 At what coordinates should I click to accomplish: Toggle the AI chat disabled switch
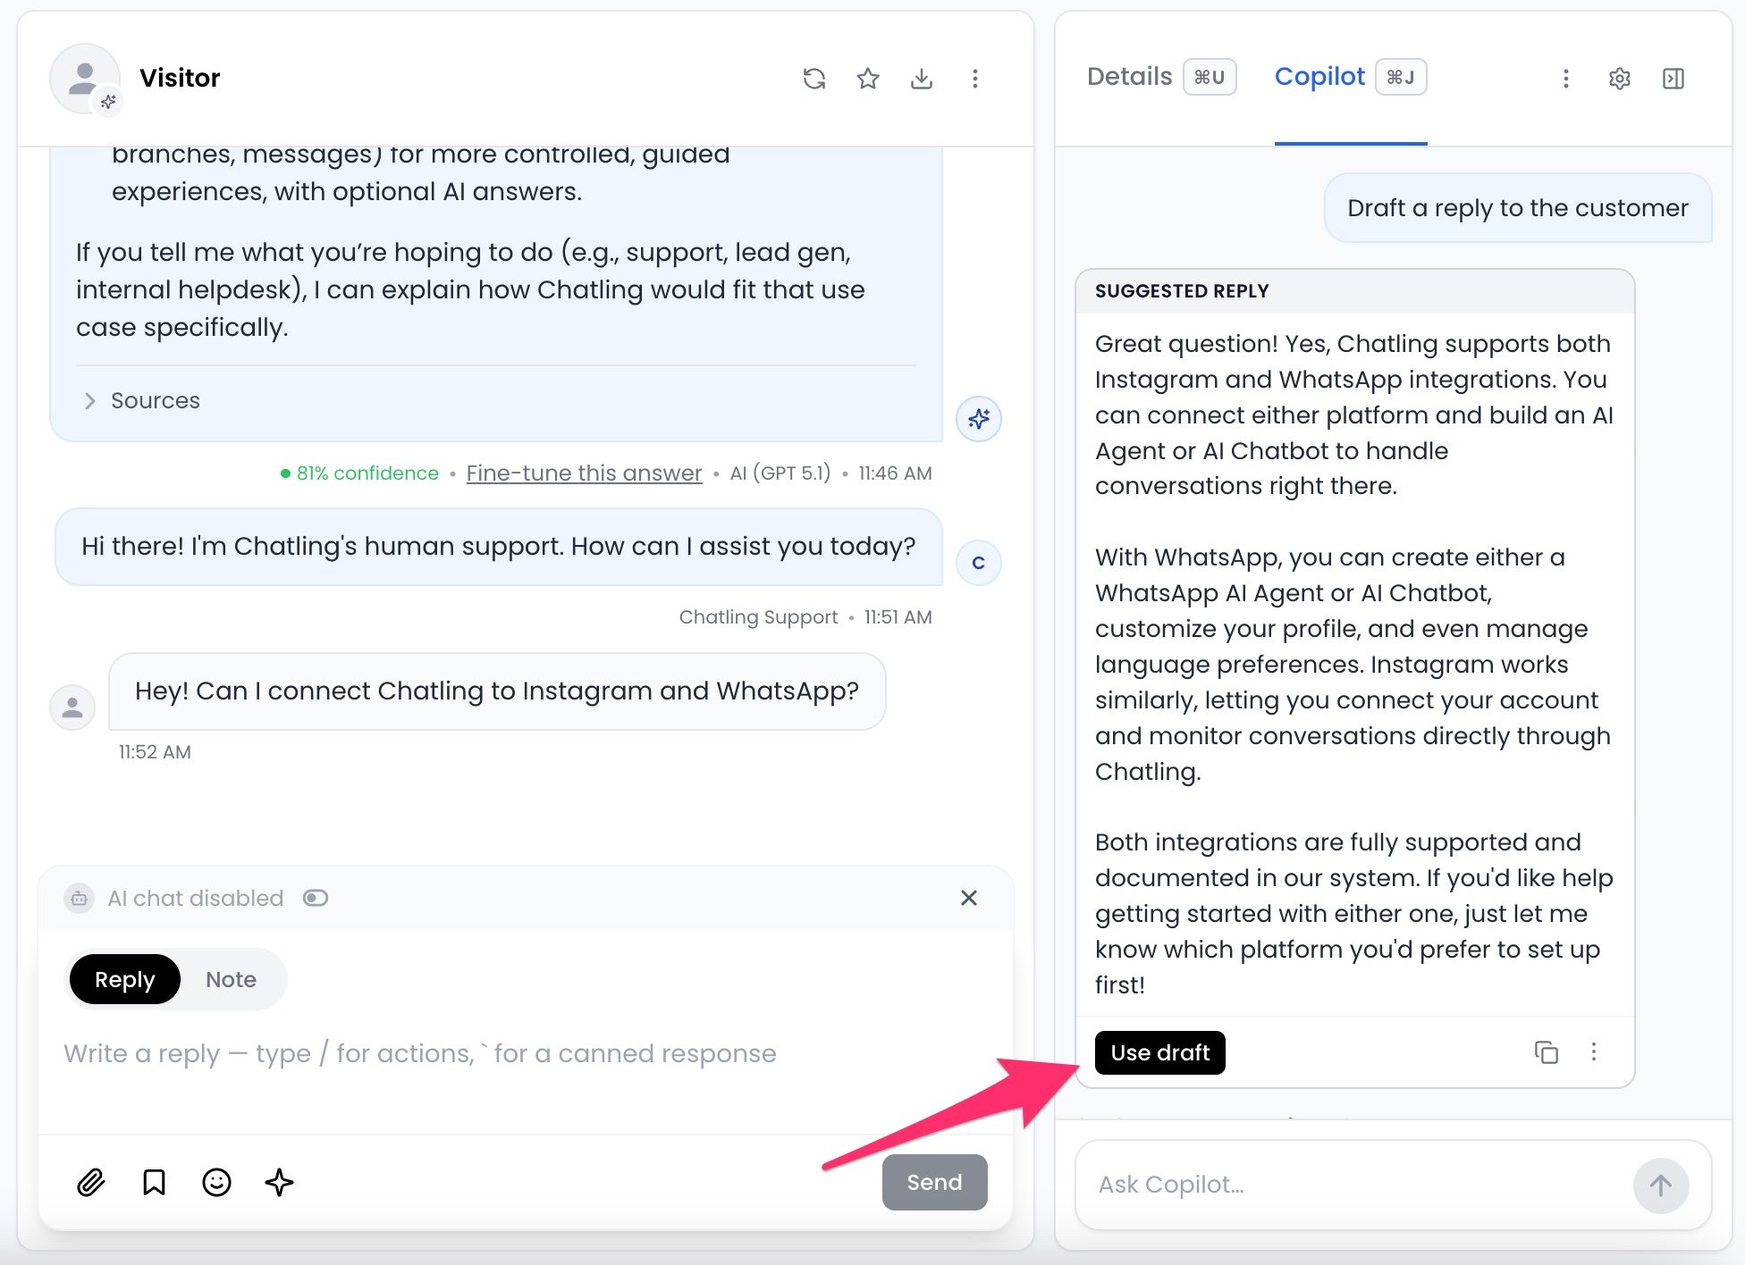(x=316, y=898)
